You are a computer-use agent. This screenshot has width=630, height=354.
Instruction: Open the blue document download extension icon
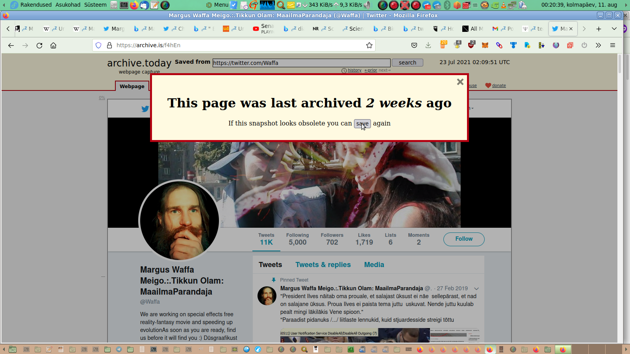[x=528, y=45]
